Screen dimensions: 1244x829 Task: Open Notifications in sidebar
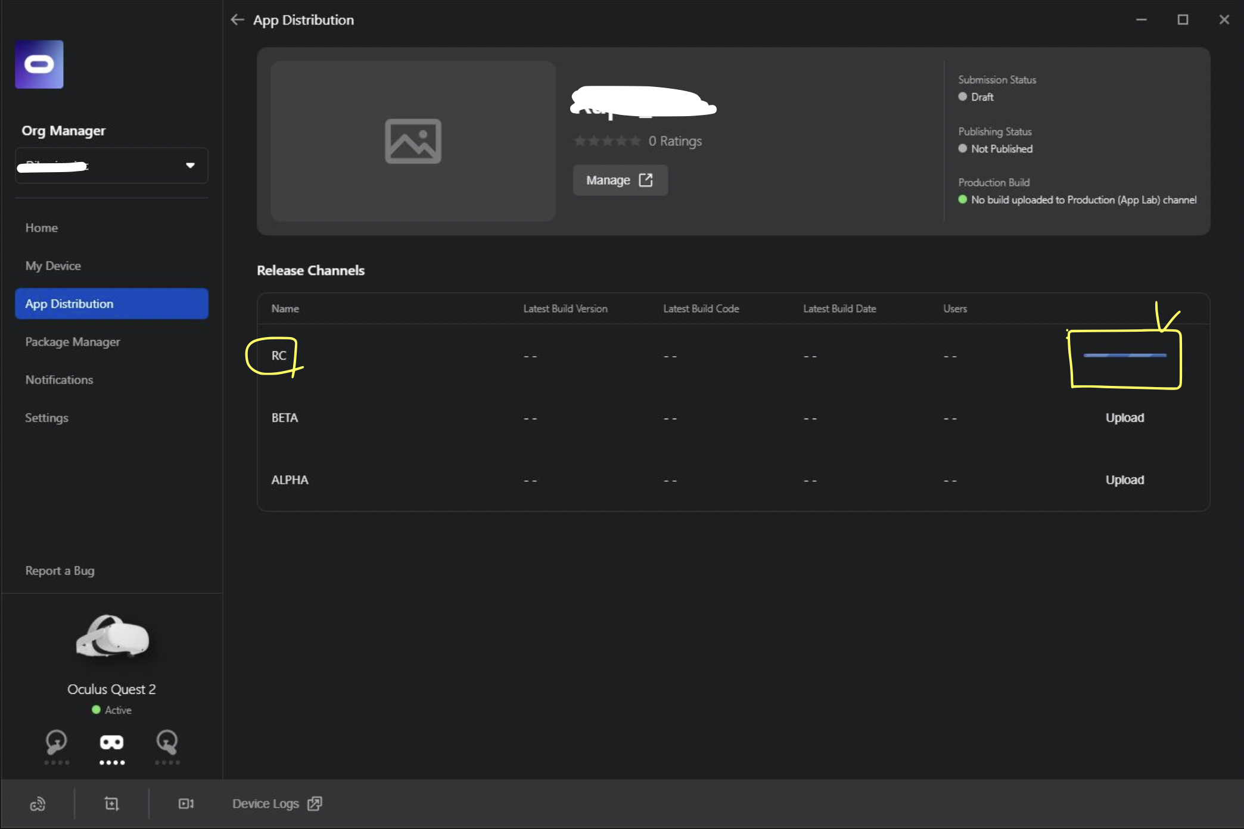59,380
